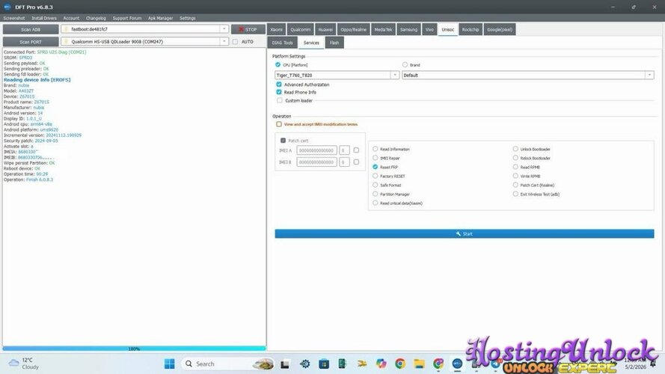Click the DFT Pro logo in title bar
Screen dimensions: 665x374
(7, 7)
